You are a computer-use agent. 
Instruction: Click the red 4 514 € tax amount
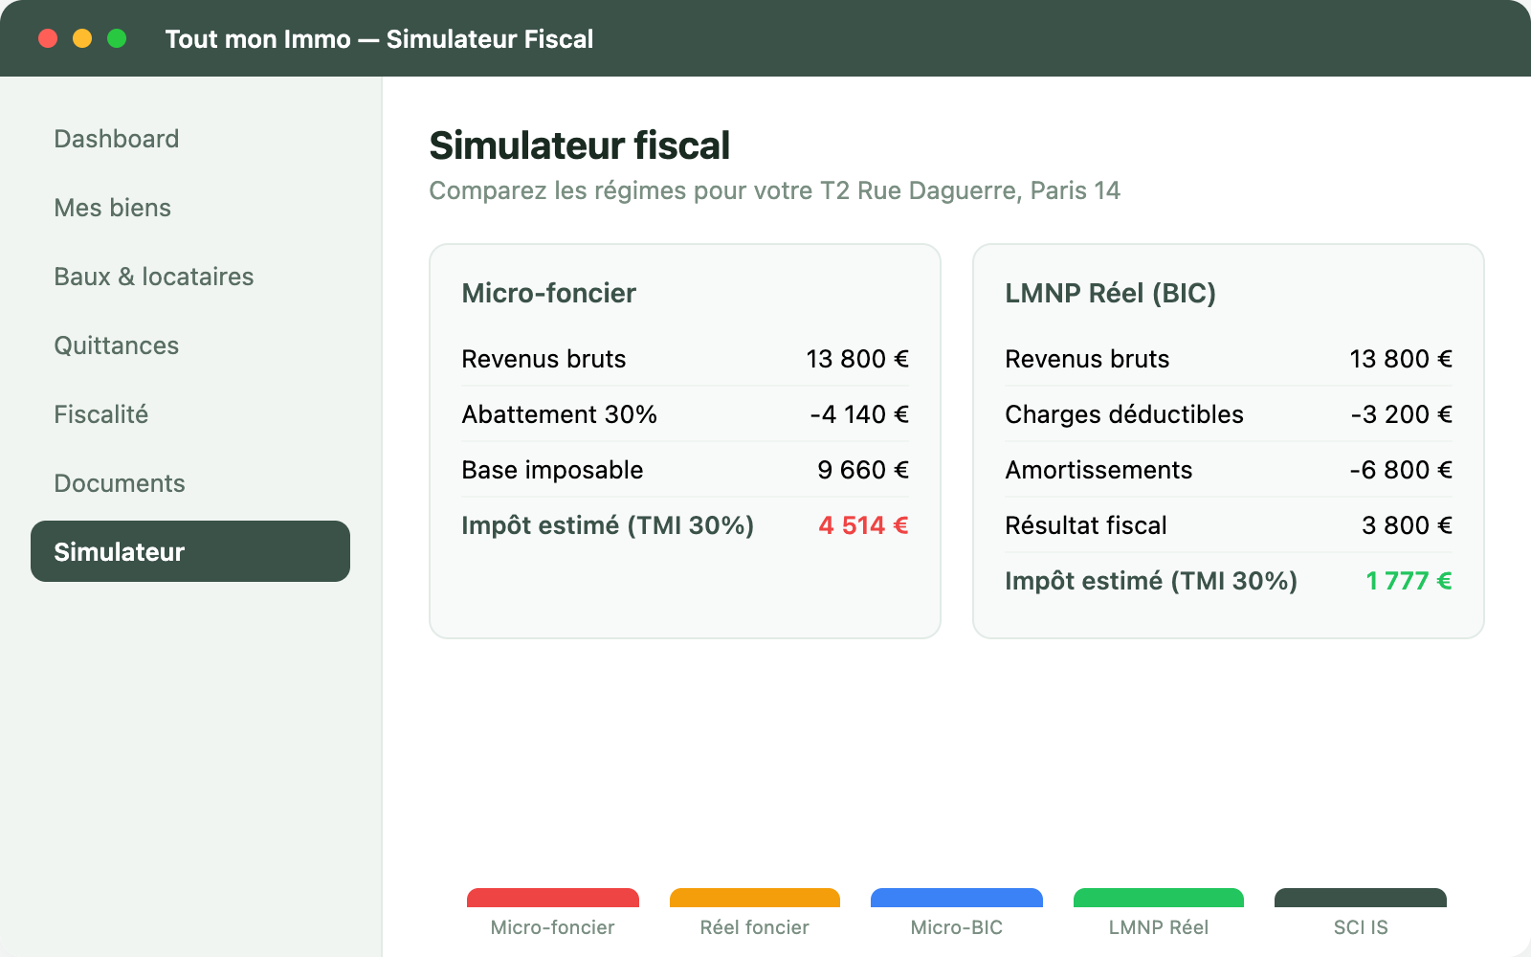(x=863, y=525)
